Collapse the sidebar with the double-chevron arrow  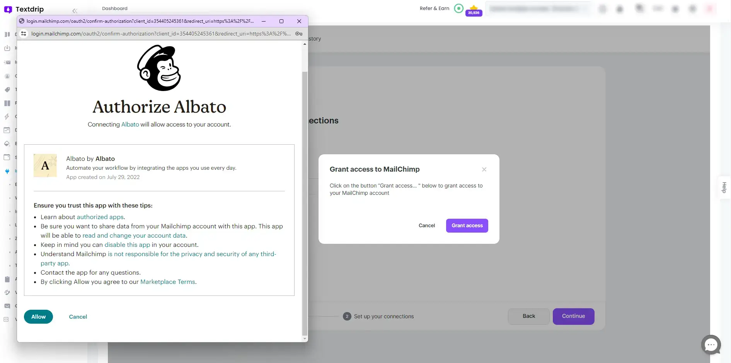pos(75,11)
